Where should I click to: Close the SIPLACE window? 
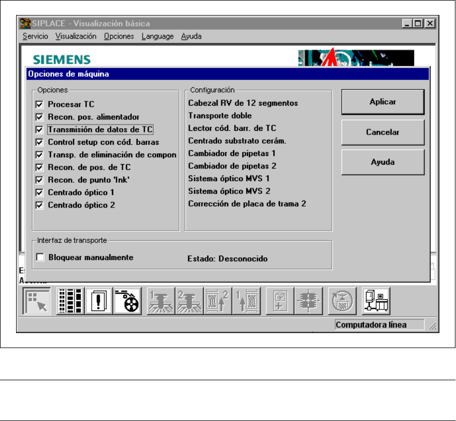coord(430,23)
